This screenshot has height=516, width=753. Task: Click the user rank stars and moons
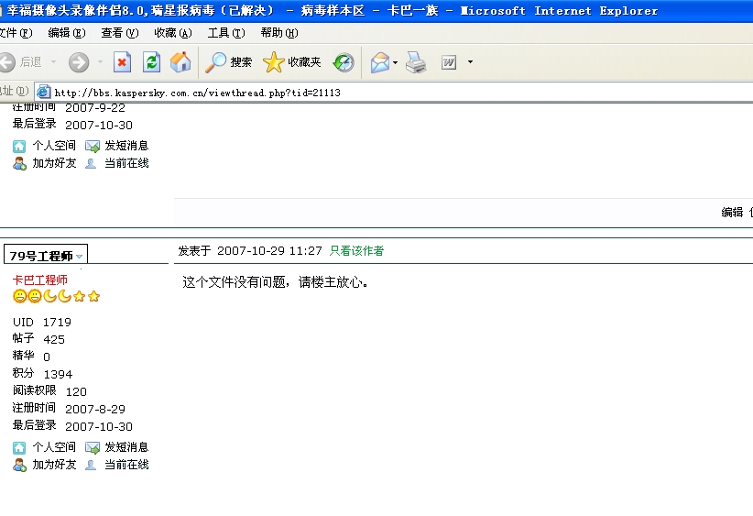[x=56, y=296]
